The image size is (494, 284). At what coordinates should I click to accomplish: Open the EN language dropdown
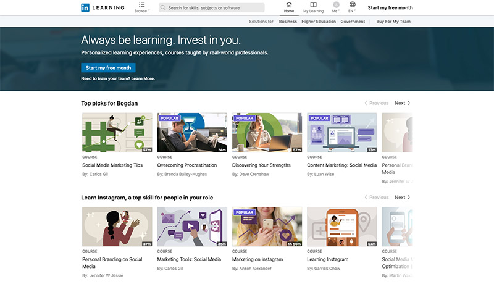click(x=352, y=7)
